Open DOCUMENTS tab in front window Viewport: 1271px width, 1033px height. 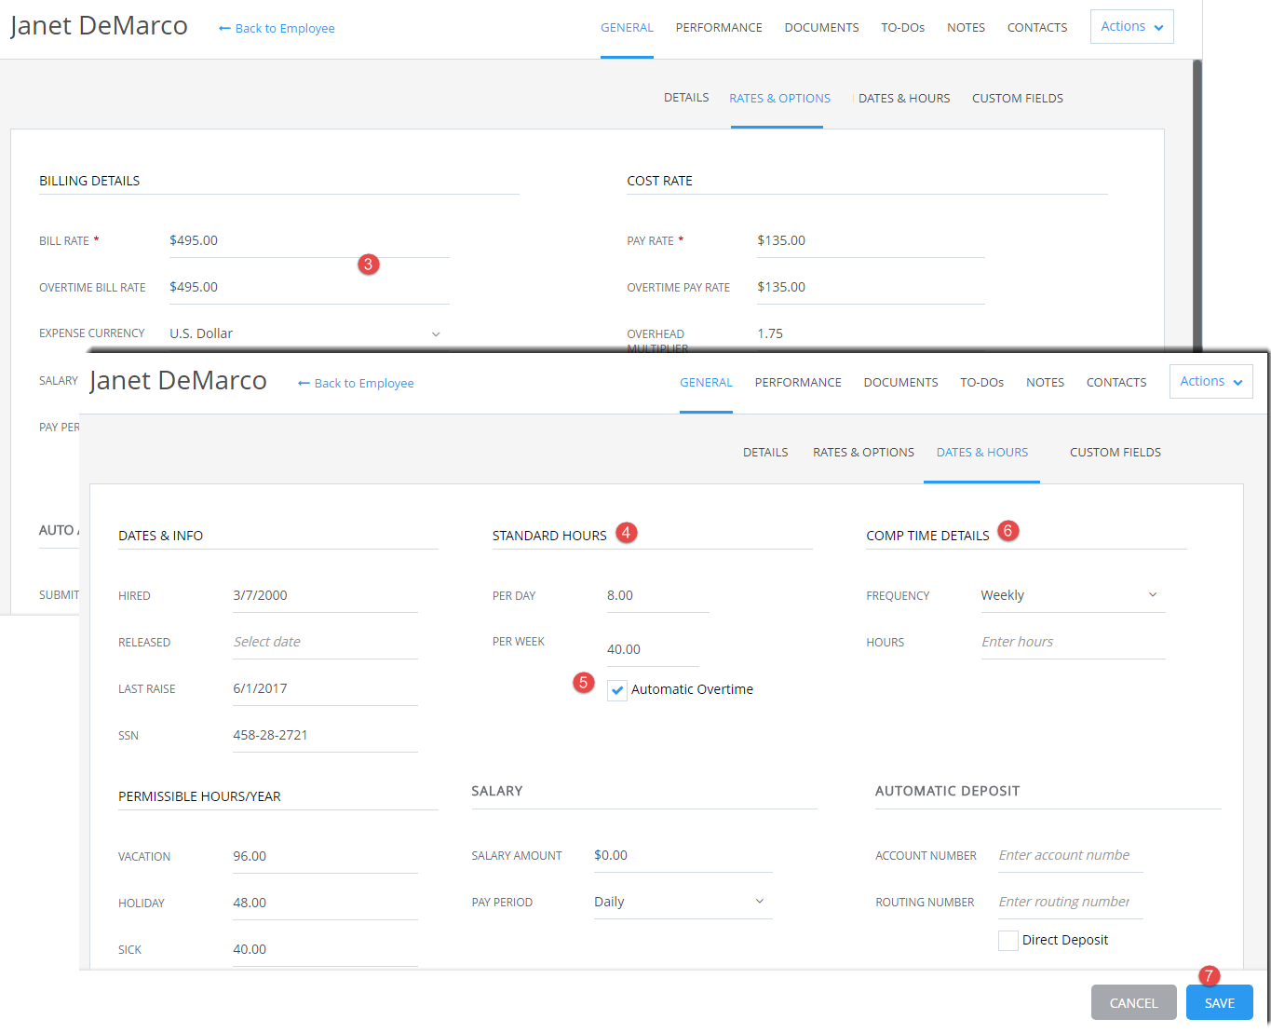point(900,382)
